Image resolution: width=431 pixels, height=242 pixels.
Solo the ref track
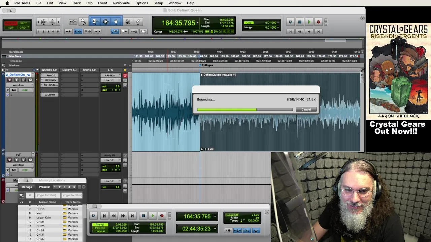tap(23, 160)
